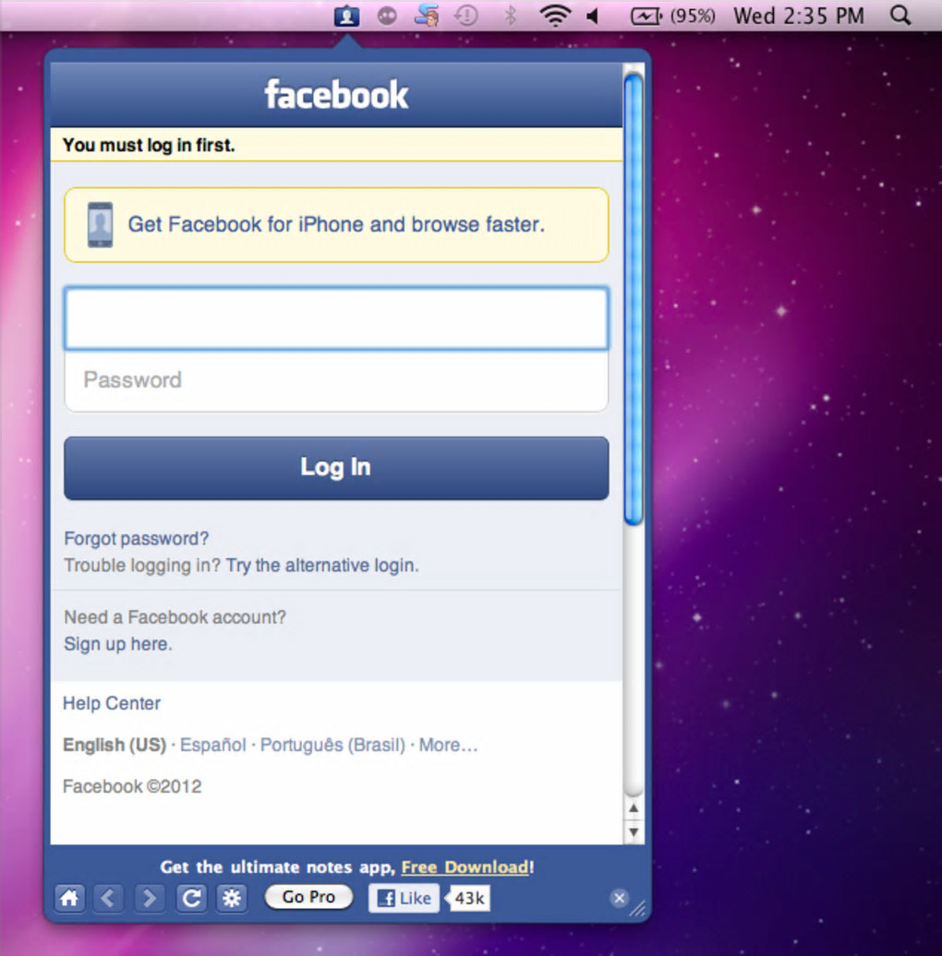
Task: Click the clock showing Wed 2:35 PM
Action: coord(799,16)
